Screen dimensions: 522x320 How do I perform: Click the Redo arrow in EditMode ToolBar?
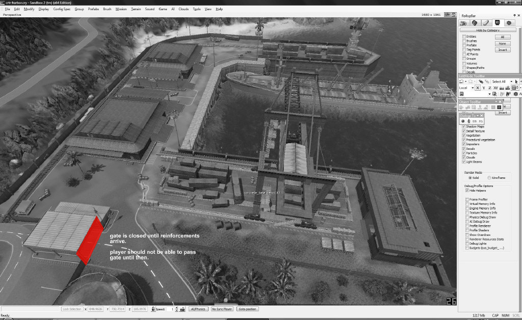pyautogui.click(x=471, y=82)
